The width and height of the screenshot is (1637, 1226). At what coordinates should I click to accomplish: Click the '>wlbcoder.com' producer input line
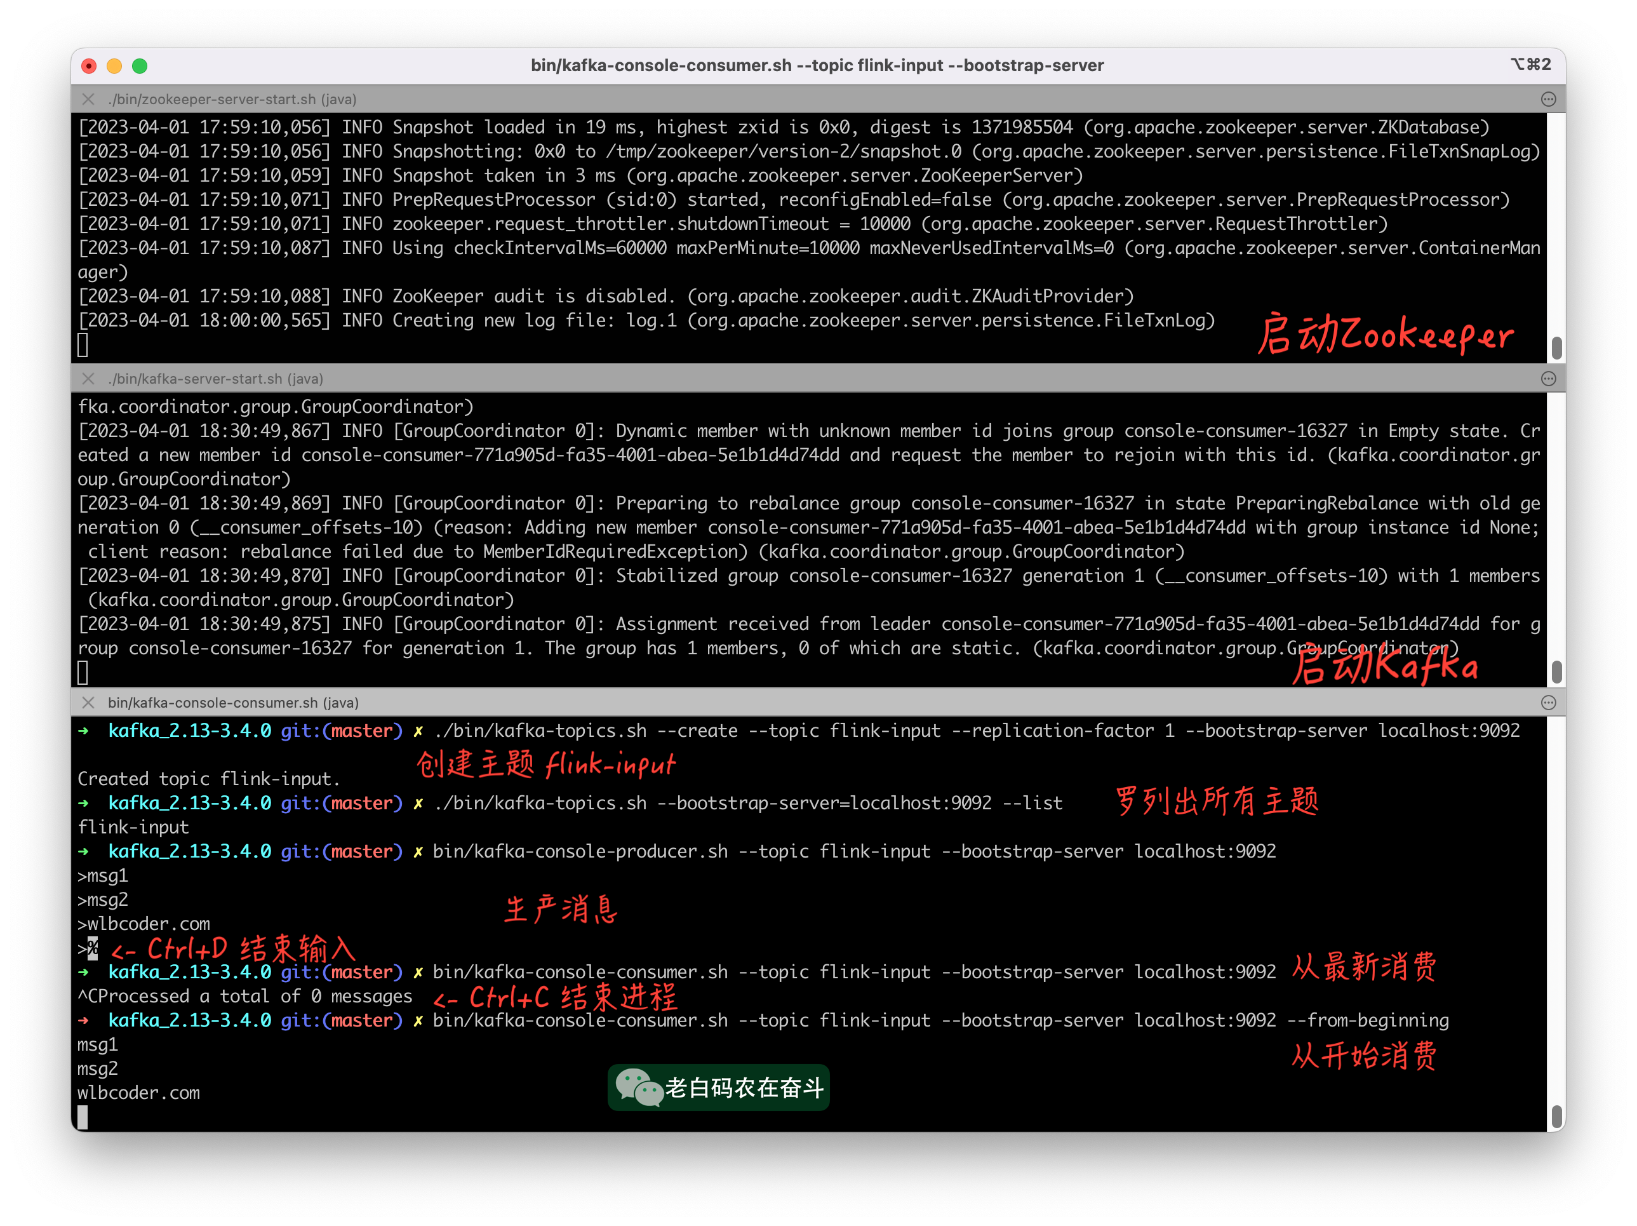pyautogui.click(x=144, y=924)
